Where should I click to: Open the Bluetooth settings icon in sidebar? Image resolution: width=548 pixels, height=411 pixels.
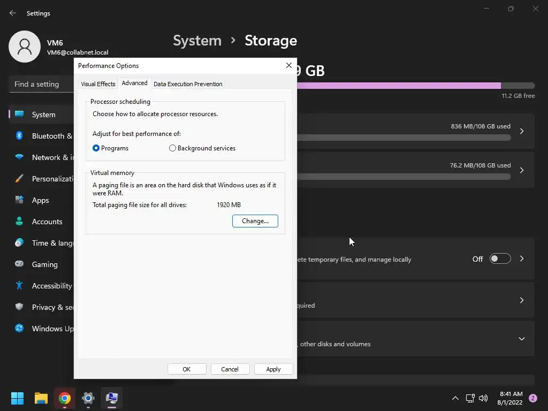click(x=19, y=135)
